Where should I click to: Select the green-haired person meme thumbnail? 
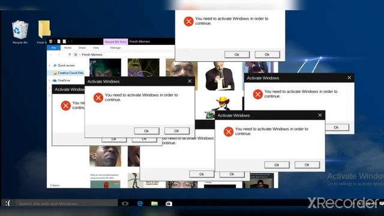(x=105, y=68)
